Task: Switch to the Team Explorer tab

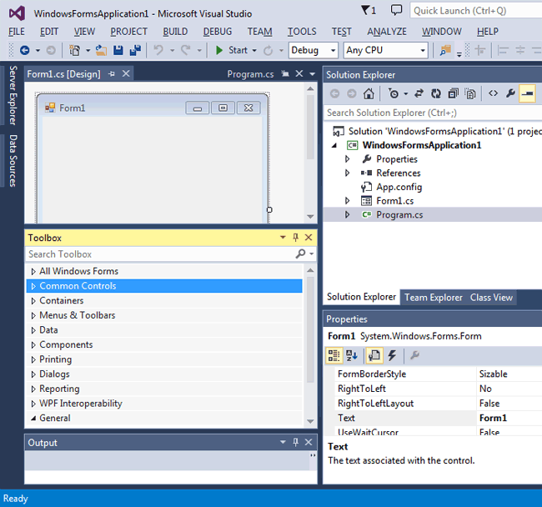Action: coord(434,298)
